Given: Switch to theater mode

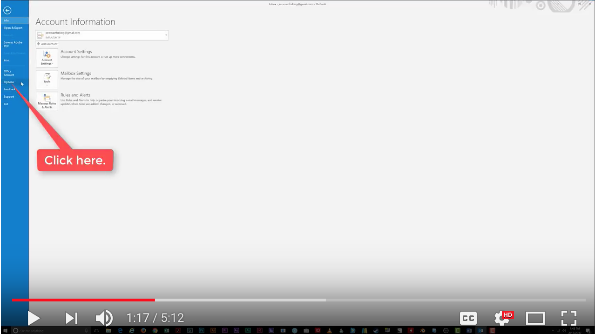Looking at the screenshot, I should pyautogui.click(x=535, y=318).
